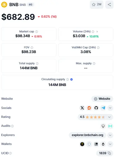This screenshot has height=157, width=114.
Task: Show Total supply info icon
Action: click(37, 63)
